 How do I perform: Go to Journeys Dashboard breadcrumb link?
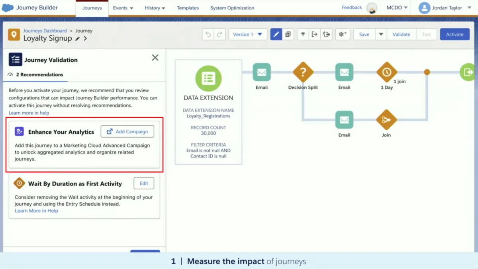click(45, 31)
